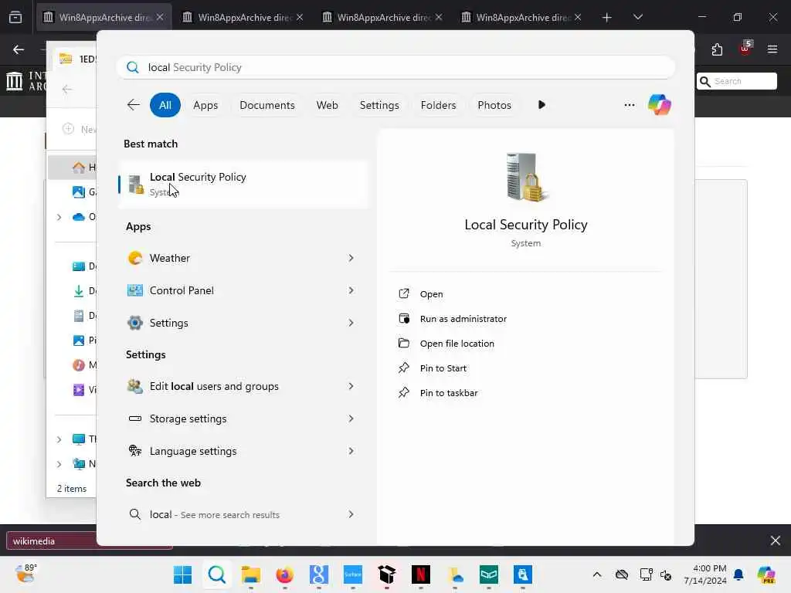Expand Settings app result chevron
Image resolution: width=791 pixels, height=593 pixels.
tap(351, 323)
